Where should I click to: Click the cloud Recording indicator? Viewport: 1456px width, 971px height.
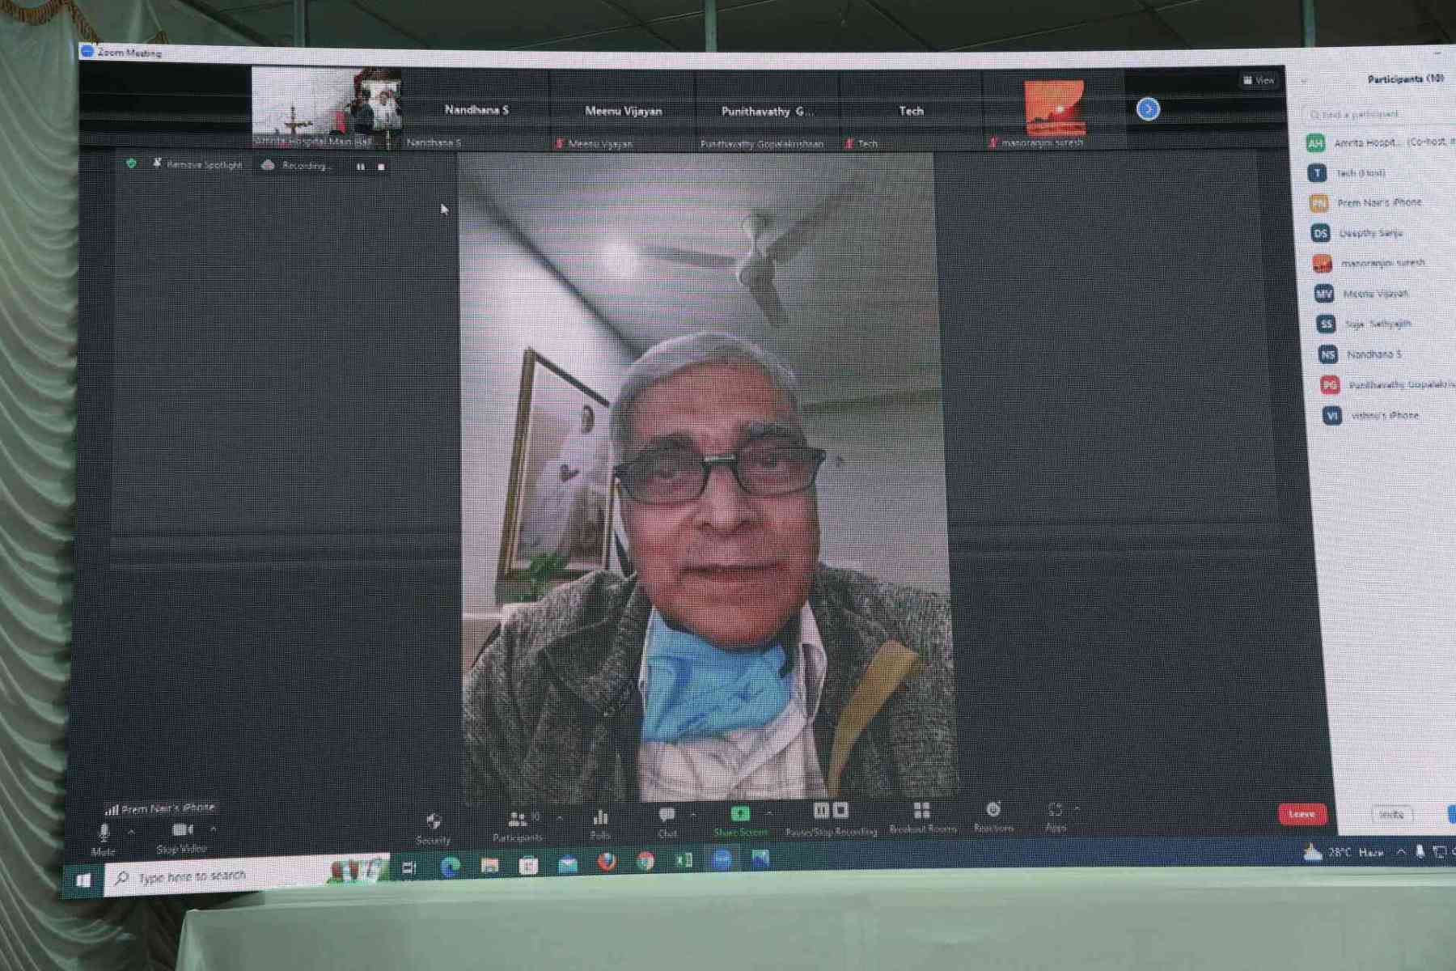[297, 165]
